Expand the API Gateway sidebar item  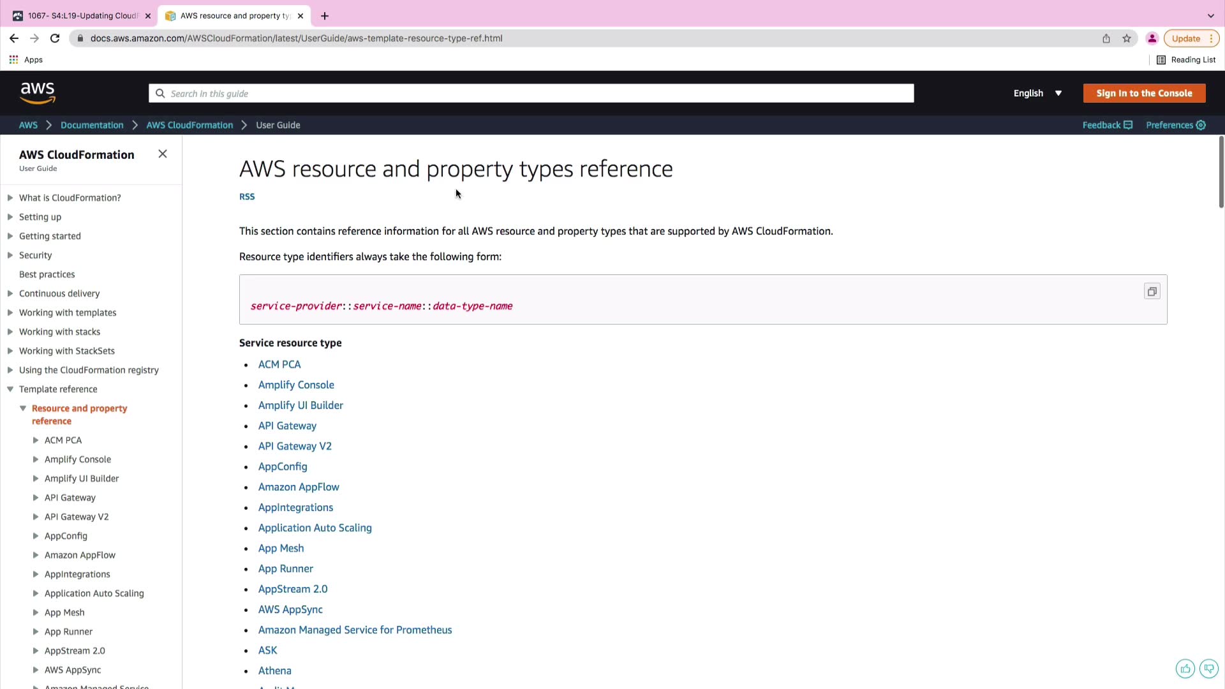[36, 498]
